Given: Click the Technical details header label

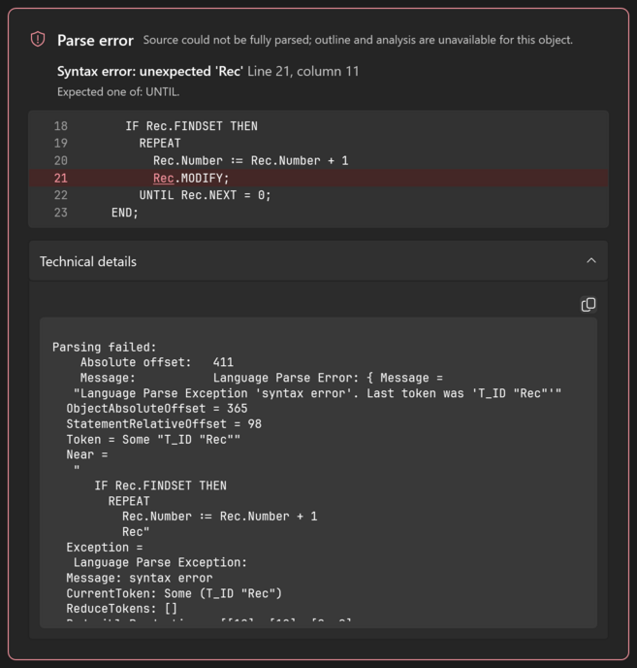Looking at the screenshot, I should point(88,261).
